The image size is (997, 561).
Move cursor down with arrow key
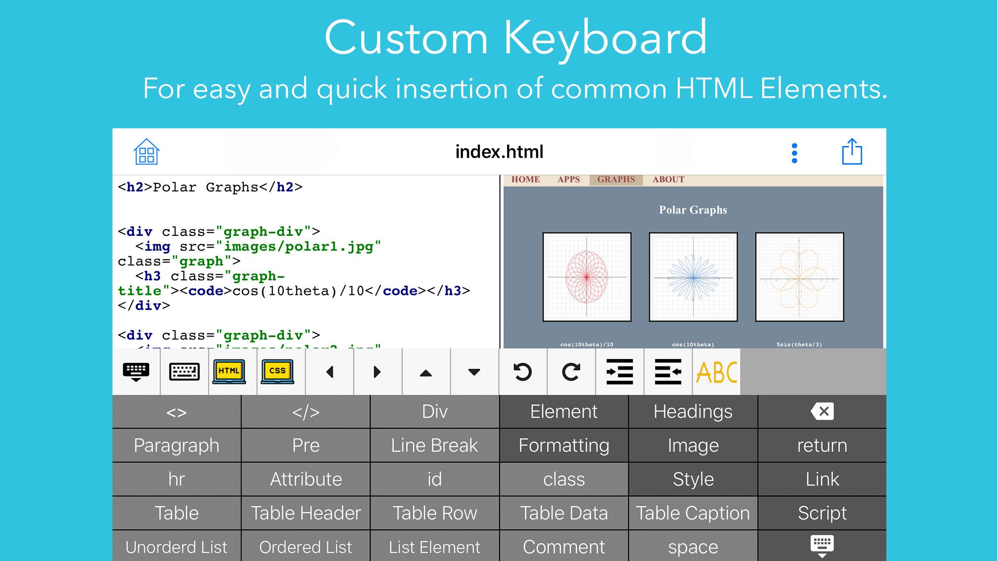point(474,372)
